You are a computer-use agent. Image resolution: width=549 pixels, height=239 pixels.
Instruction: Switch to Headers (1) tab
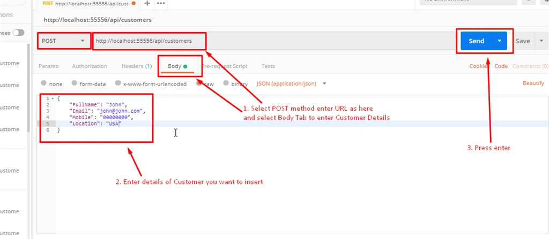(x=137, y=66)
